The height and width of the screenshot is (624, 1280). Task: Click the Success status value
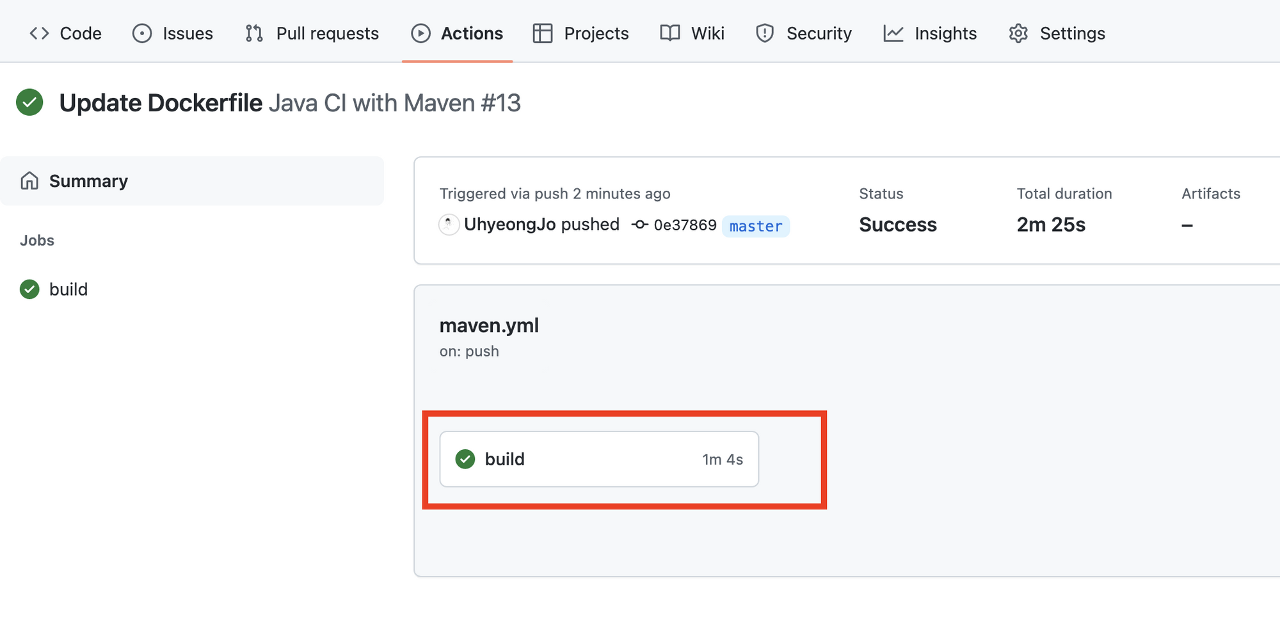point(898,225)
